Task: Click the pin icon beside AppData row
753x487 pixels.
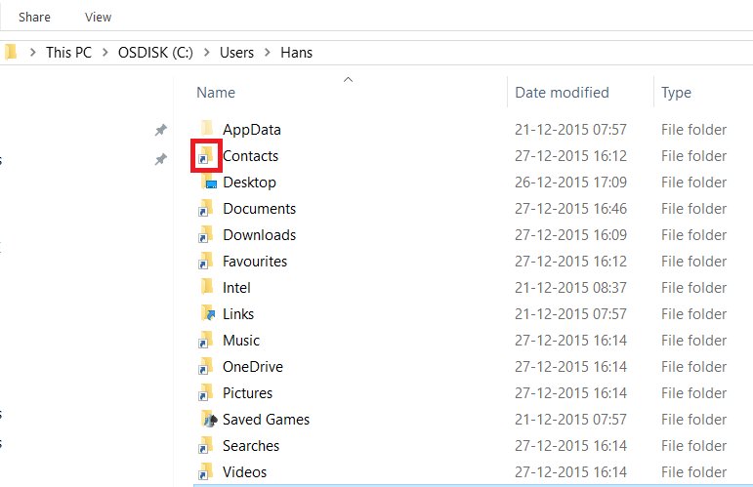Action: point(160,130)
